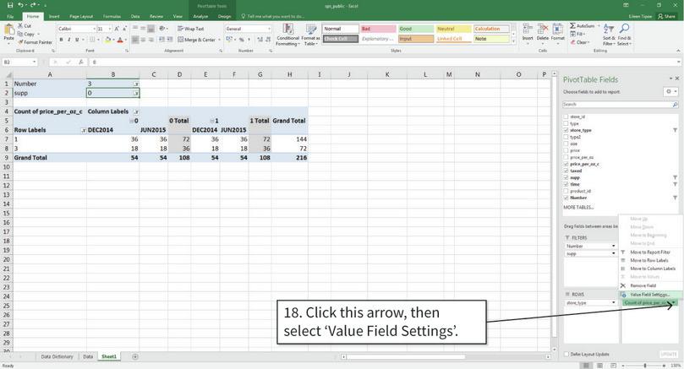
Task: Click the Wrap Text icon
Action: pos(181,29)
